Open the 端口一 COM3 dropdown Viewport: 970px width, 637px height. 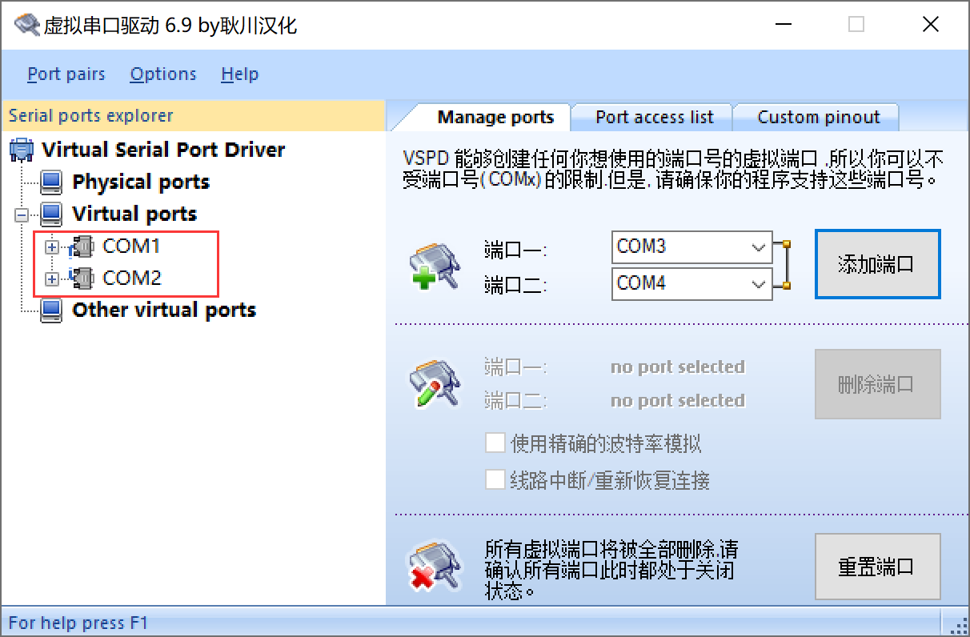pyautogui.click(x=759, y=247)
